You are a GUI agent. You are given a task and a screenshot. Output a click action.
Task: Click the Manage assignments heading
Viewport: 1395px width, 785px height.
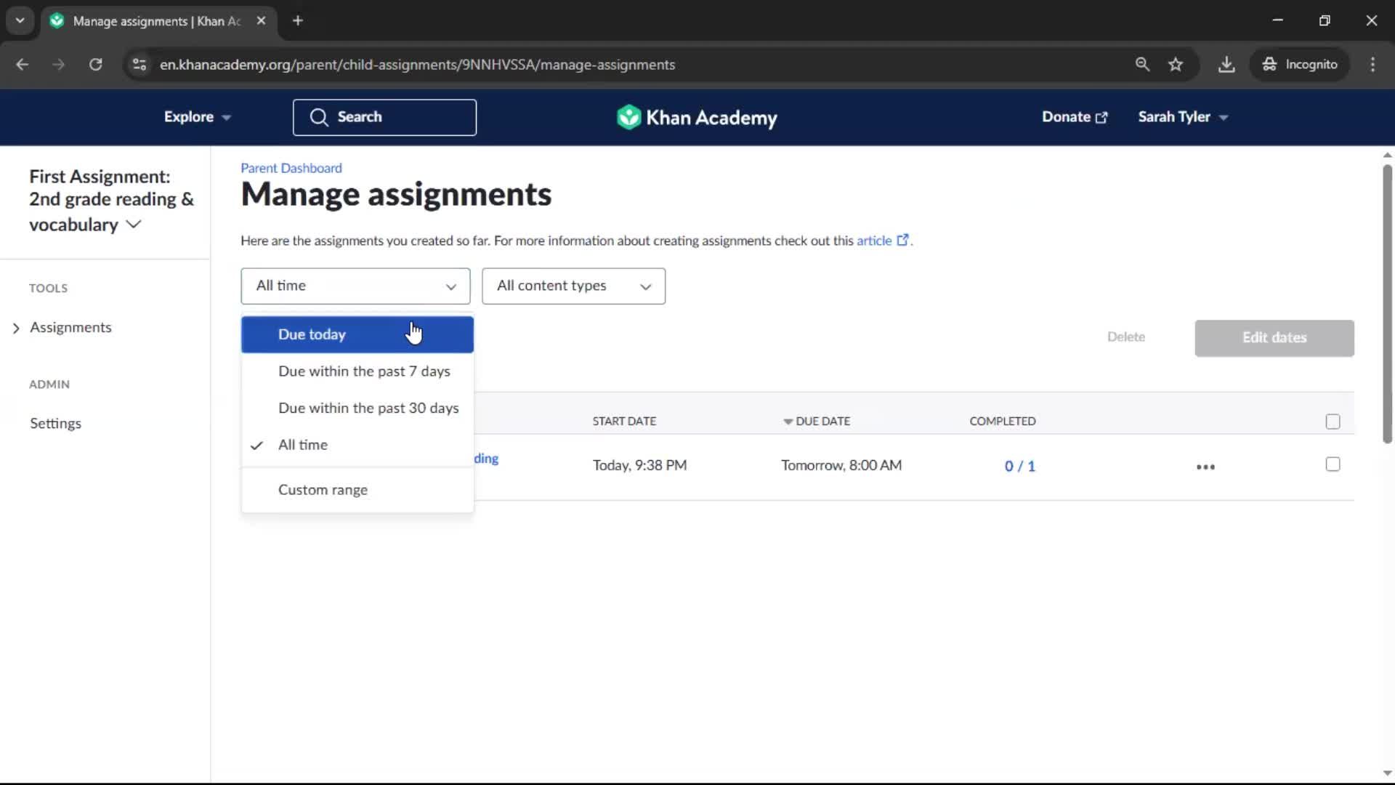(396, 195)
